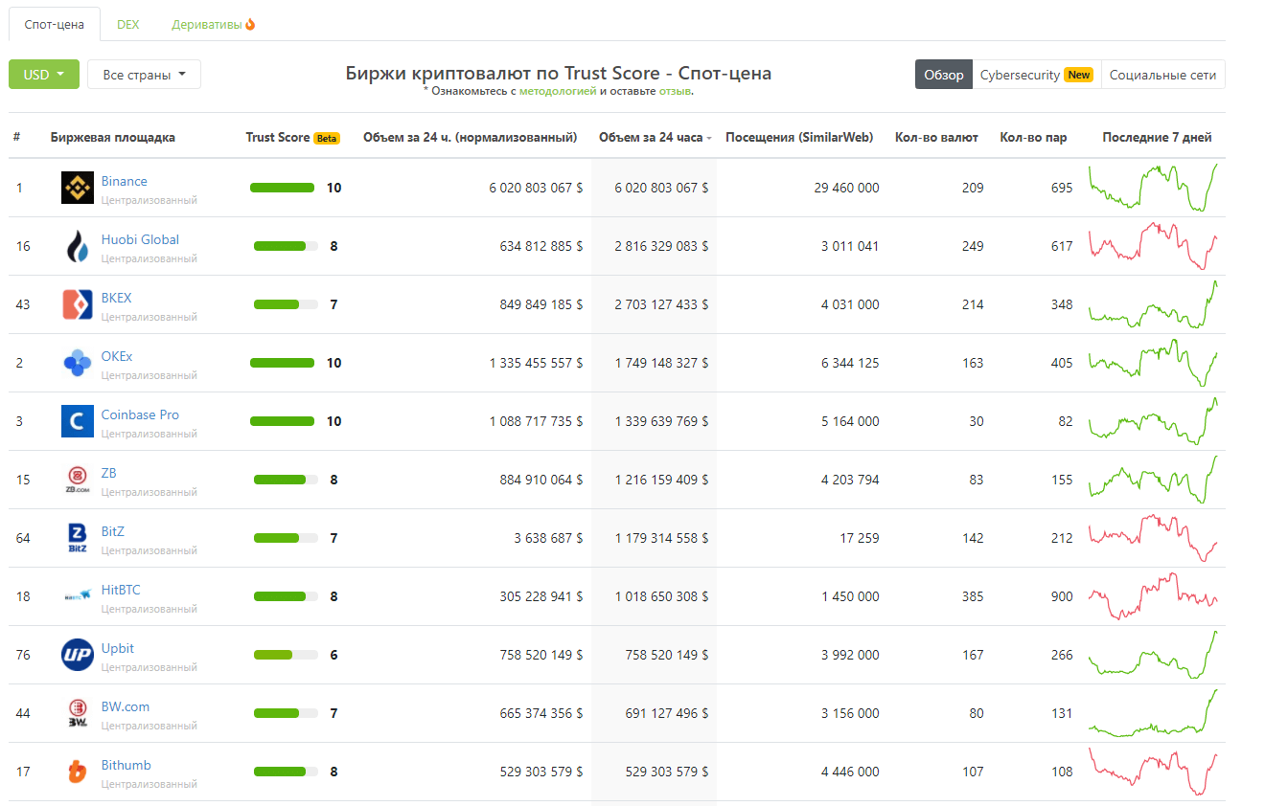Click the BKEX logo icon
The height and width of the screenshot is (806, 1265).
78,304
